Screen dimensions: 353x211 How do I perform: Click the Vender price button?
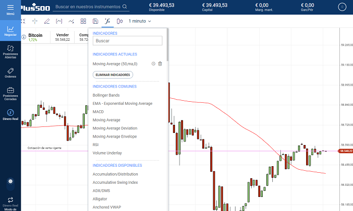[x=63, y=37]
